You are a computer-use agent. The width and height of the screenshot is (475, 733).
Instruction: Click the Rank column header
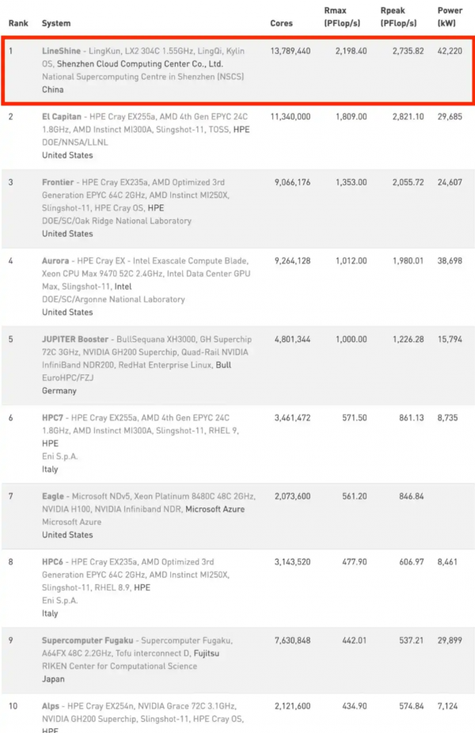pyautogui.click(x=18, y=24)
